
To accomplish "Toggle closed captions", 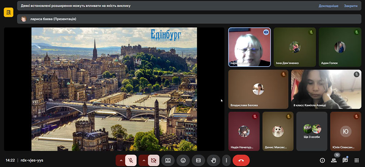I will point(198,160).
